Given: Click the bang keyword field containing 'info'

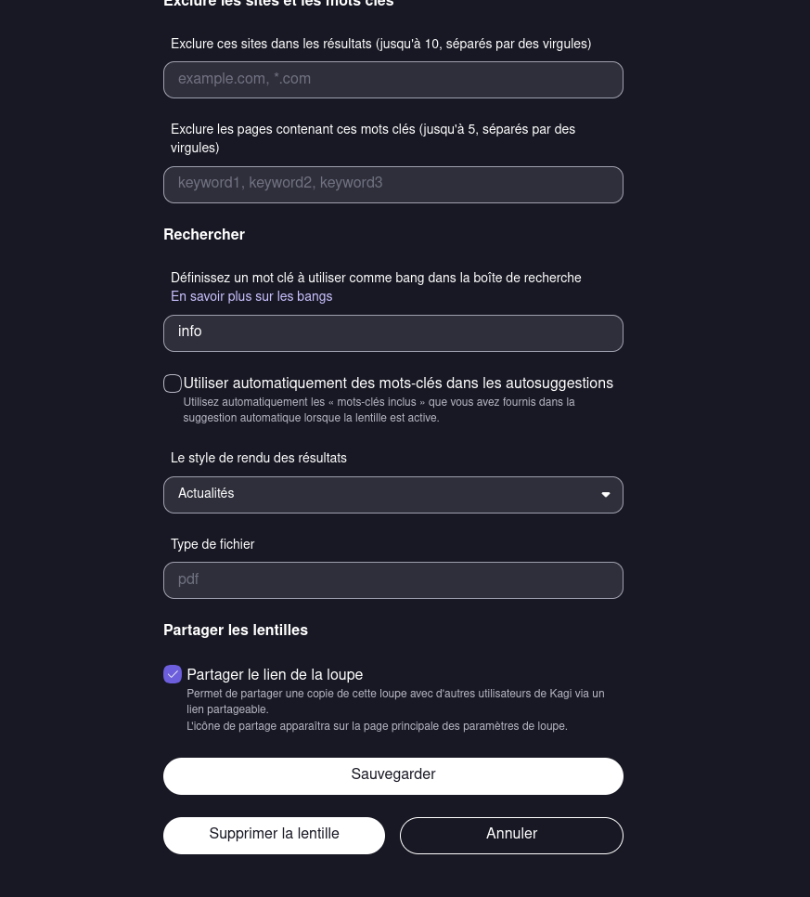Looking at the screenshot, I should (392, 333).
